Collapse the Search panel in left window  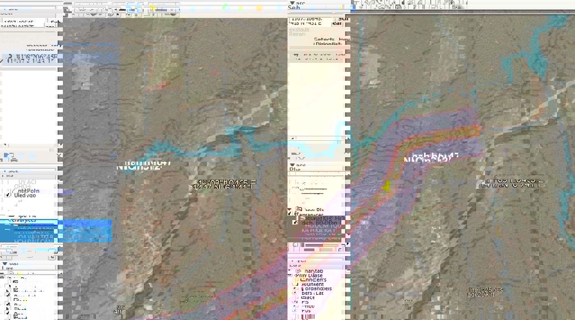pos(4,9)
